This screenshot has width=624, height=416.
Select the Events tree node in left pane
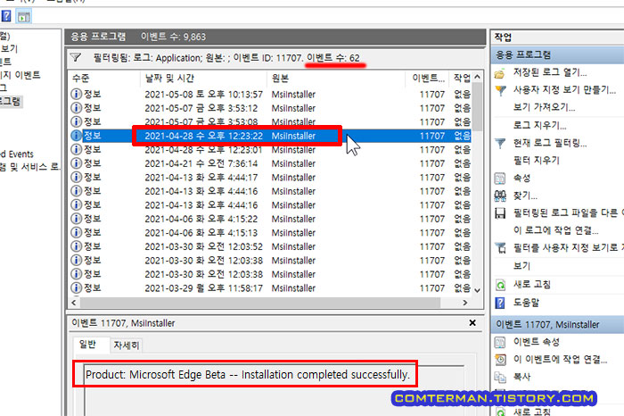coord(17,154)
